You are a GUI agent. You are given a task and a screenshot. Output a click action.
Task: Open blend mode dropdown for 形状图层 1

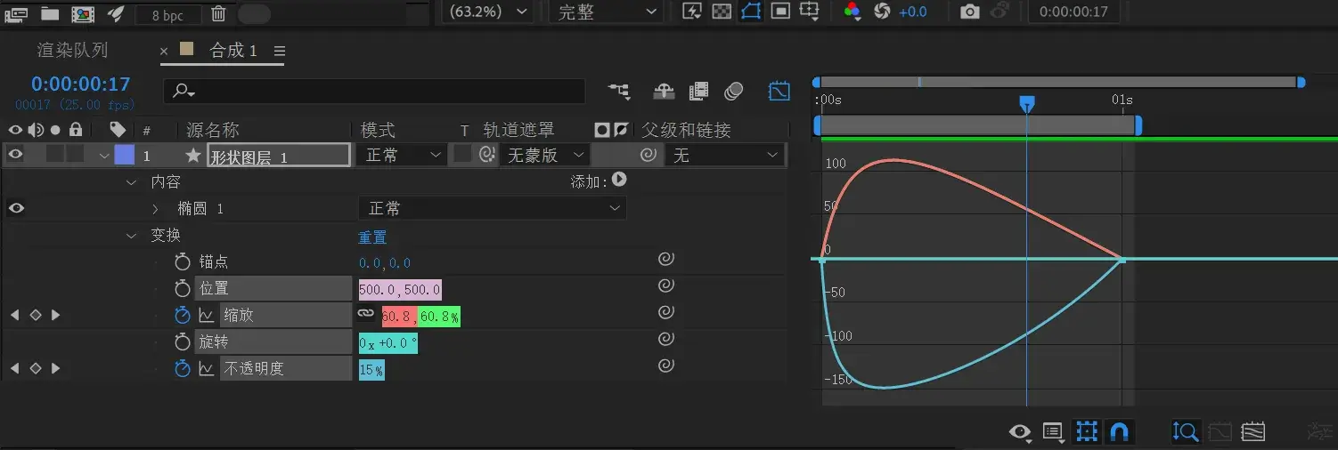(x=401, y=155)
